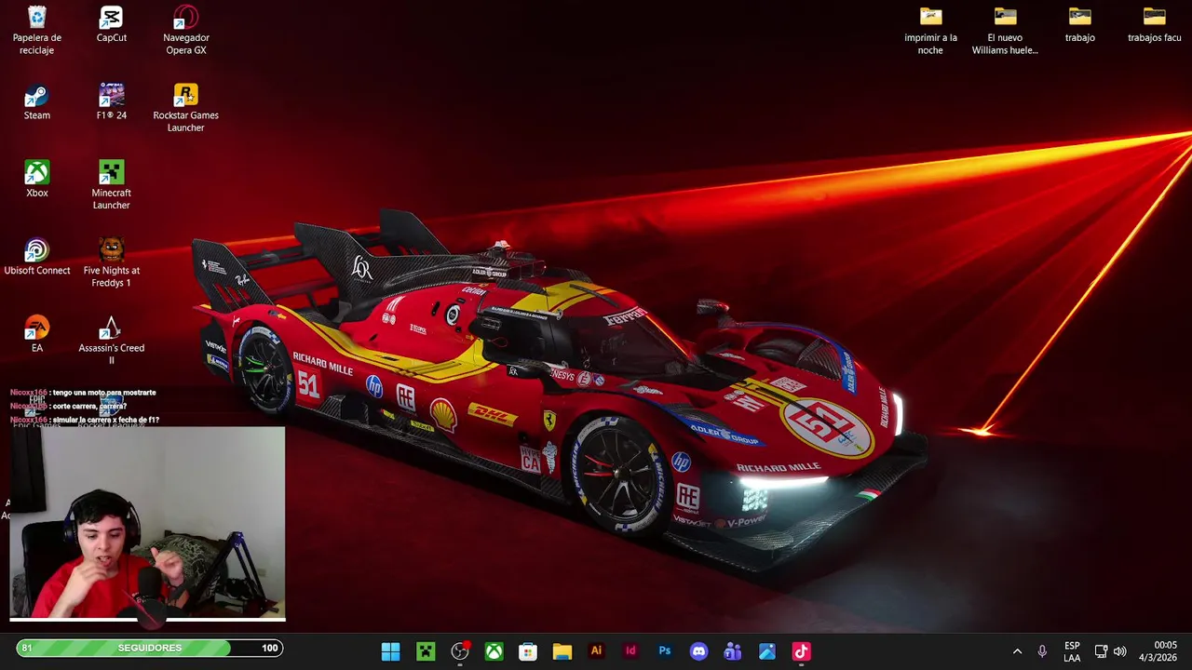Viewport: 1192px width, 670px height.
Task: Open the Windows Start menu
Action: click(x=391, y=651)
